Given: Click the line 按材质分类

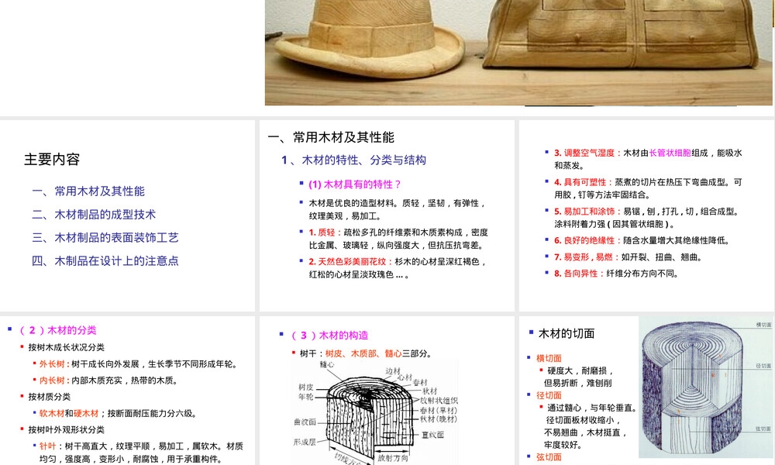Looking at the screenshot, I should pos(50,397).
